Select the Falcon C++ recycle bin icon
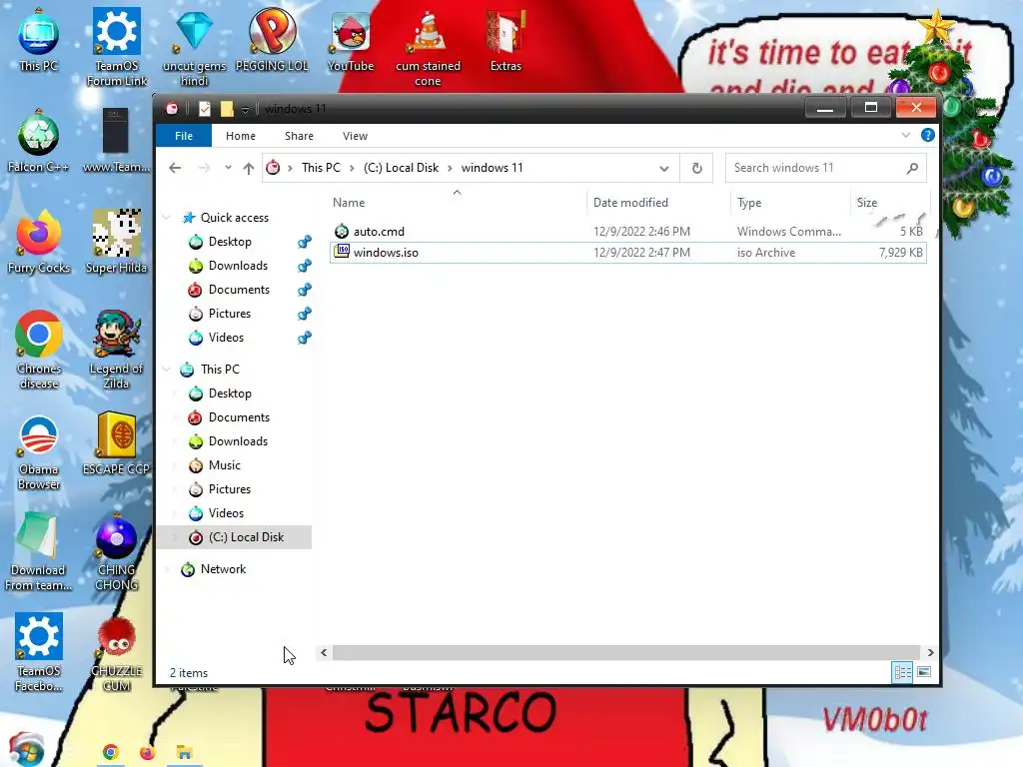Screen dimensions: 1023x767 39,142
